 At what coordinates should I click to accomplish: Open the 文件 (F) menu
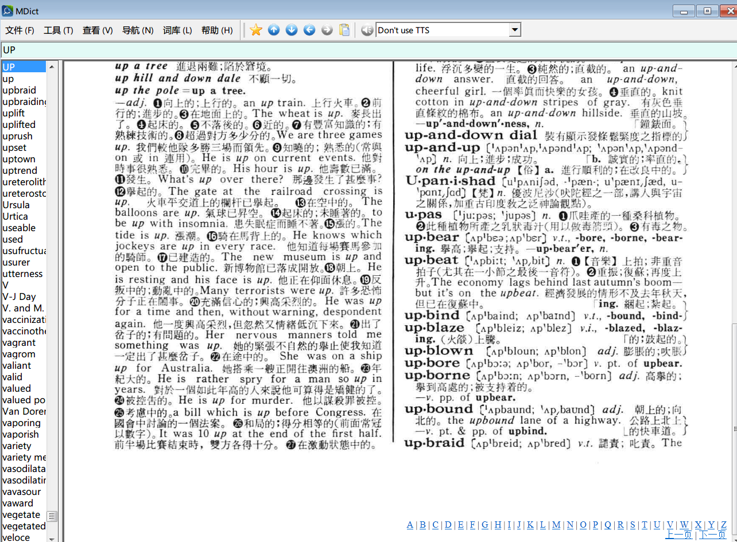coord(20,30)
